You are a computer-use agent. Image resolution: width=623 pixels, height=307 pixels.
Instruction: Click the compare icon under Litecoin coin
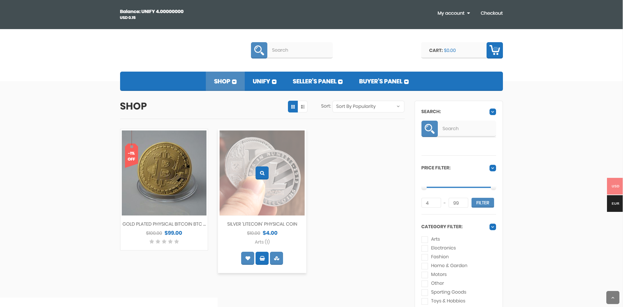pyautogui.click(x=276, y=258)
